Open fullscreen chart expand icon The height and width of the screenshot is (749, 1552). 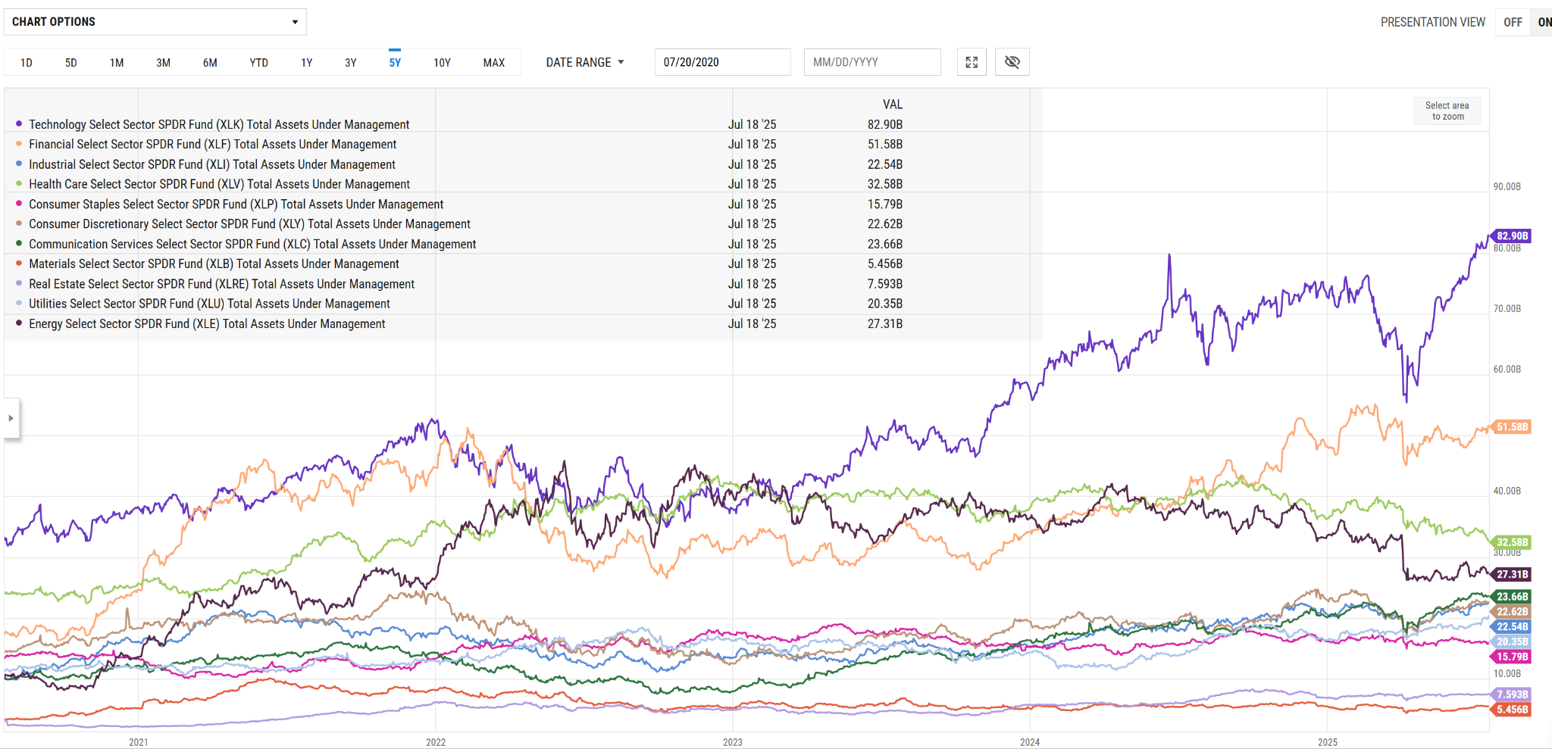(972, 62)
